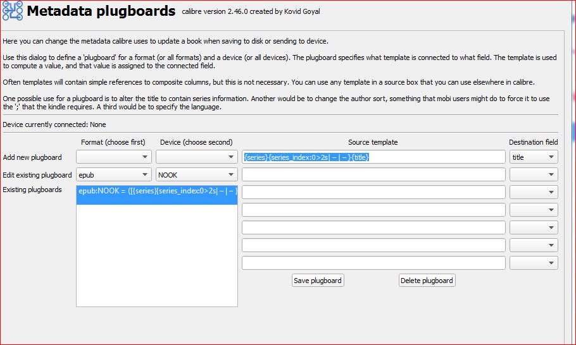Image resolution: width=576 pixels, height=345 pixels.
Task: Select the epub:NOOK existing plugboard entry
Action: 157,190
